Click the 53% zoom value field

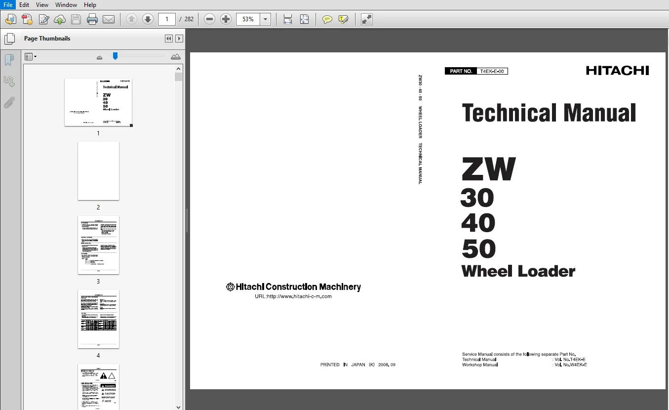(x=248, y=19)
